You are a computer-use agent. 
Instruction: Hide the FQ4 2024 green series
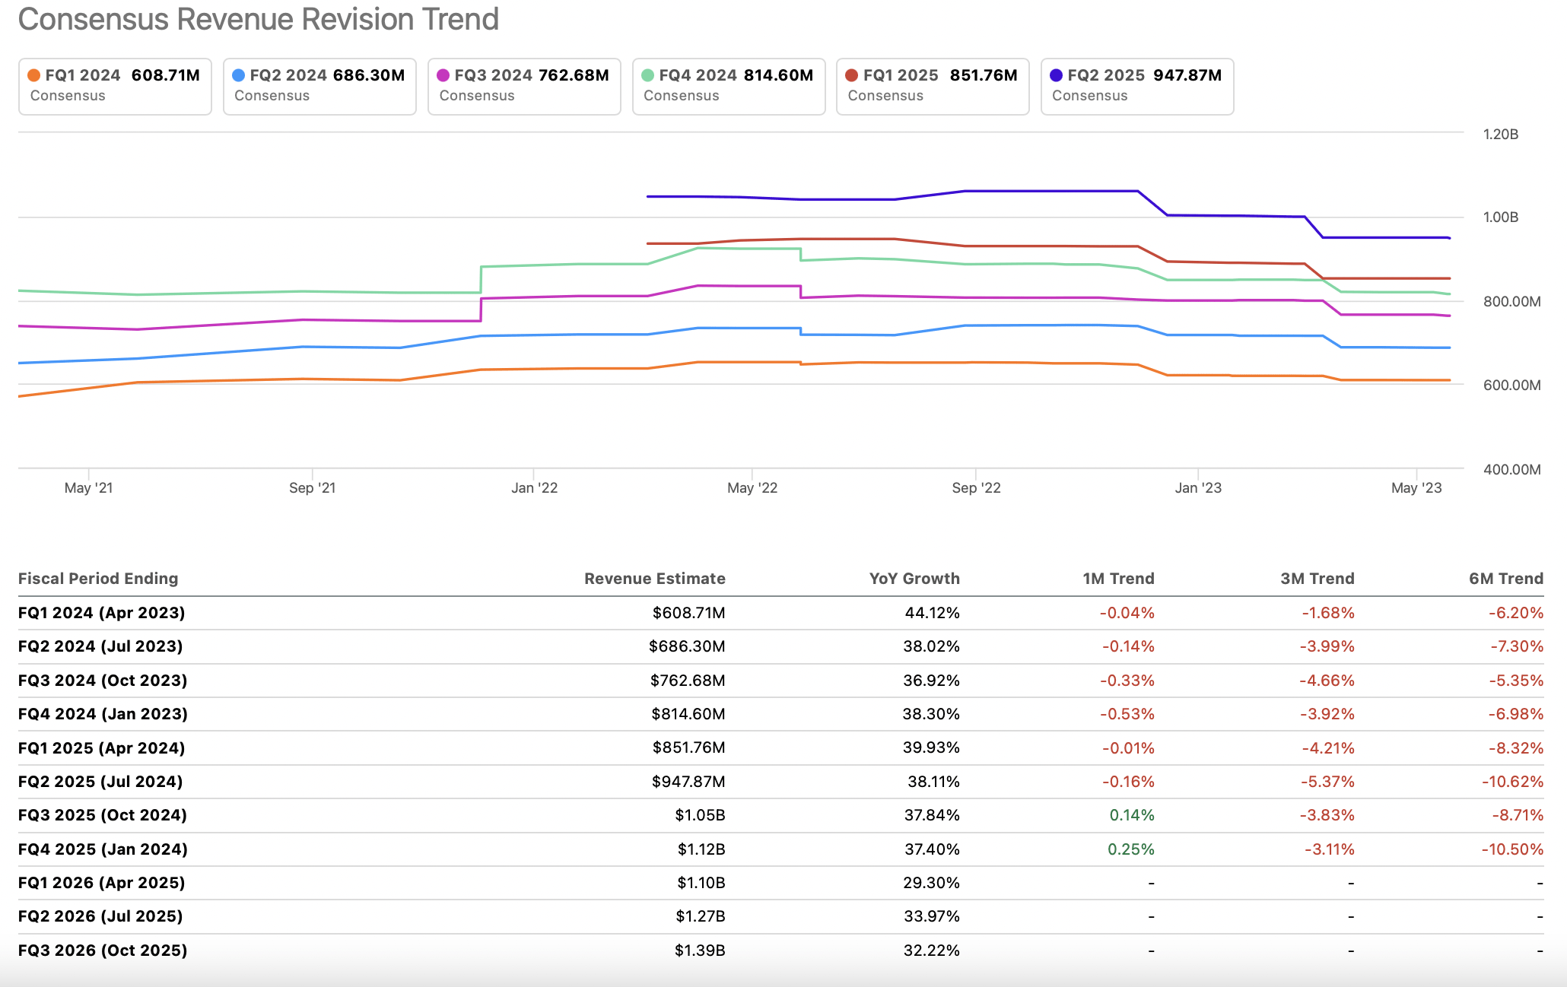click(x=728, y=86)
